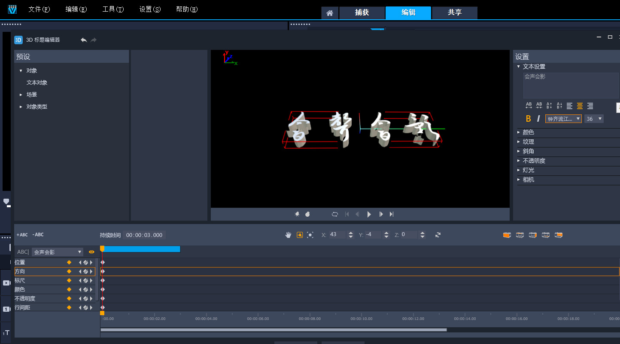Align text left

(x=570, y=106)
